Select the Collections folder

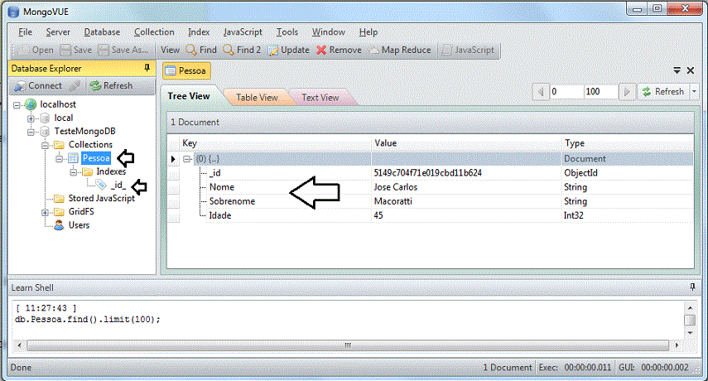(90, 144)
